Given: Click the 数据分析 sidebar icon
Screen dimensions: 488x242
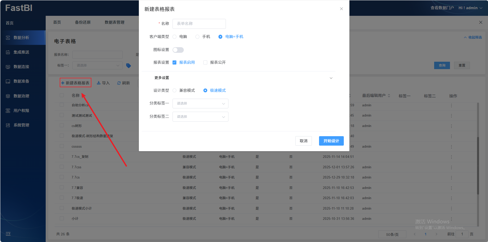Looking at the screenshot, I should pyautogui.click(x=8, y=38).
